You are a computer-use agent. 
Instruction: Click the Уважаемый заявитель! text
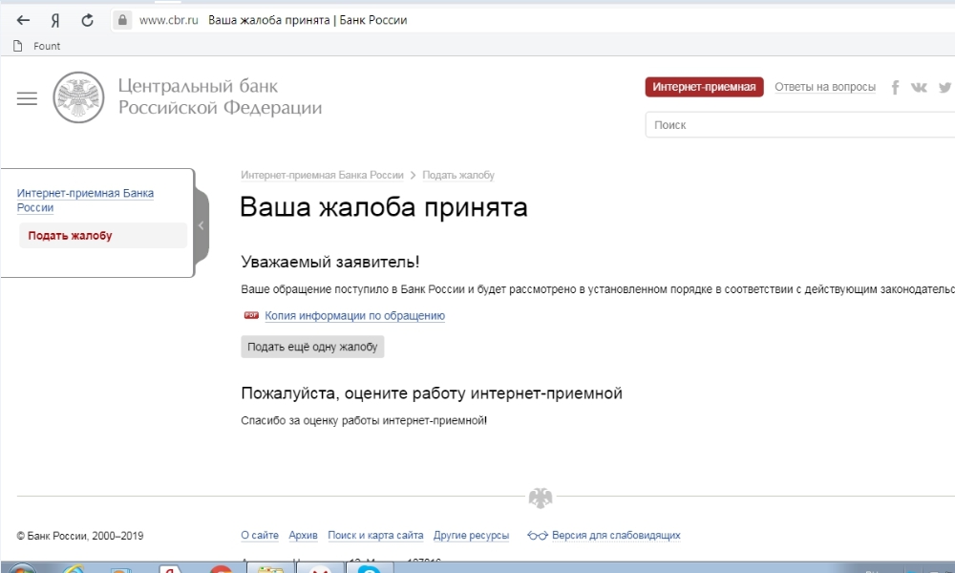pyautogui.click(x=330, y=262)
